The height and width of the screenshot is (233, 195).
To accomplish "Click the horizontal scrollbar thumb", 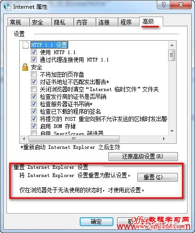I will (x=74, y=139).
